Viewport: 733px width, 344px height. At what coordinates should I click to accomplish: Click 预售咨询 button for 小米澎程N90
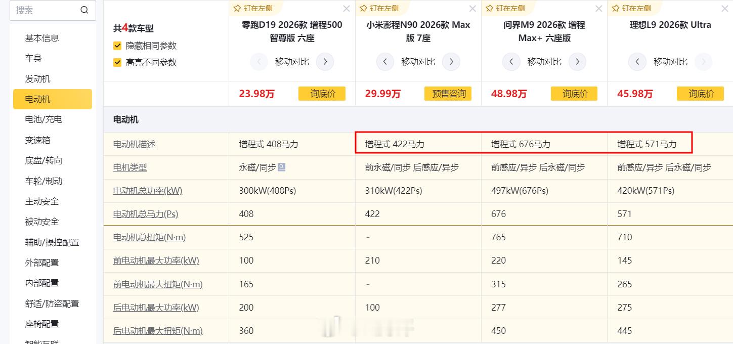(448, 94)
